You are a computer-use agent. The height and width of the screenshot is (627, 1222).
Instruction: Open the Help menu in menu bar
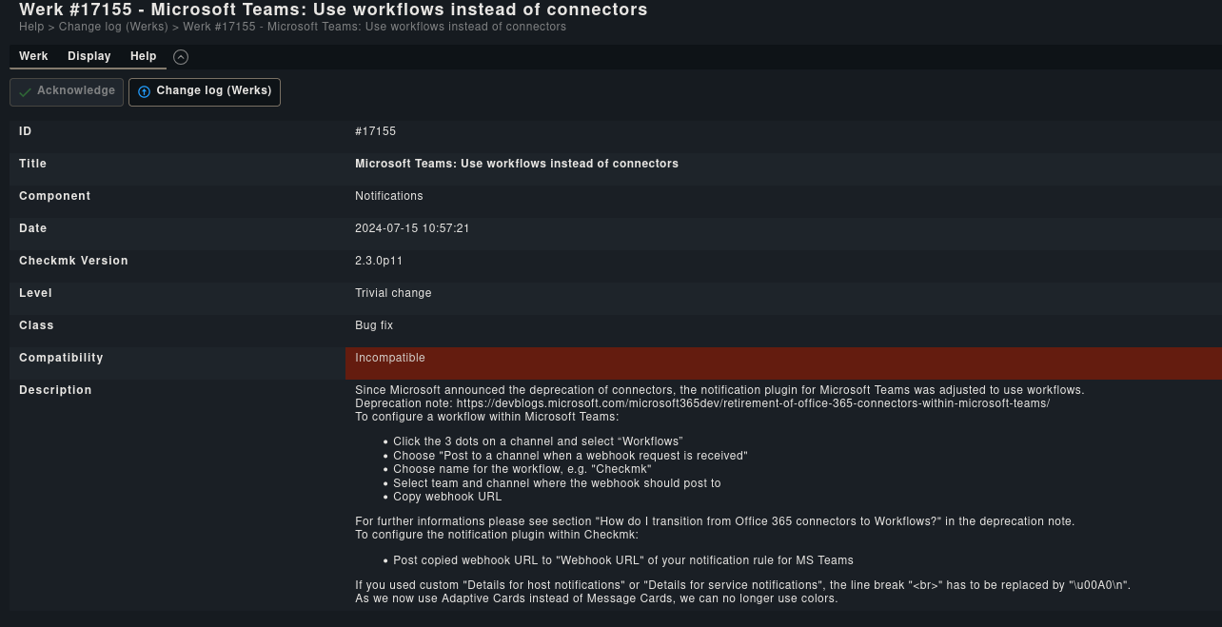144,56
